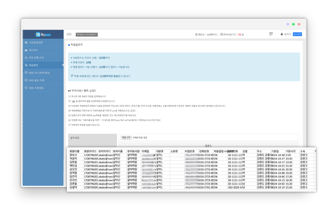Open SMS 자동알림 in the sidebar
326x205 pixels.
tap(36, 88)
